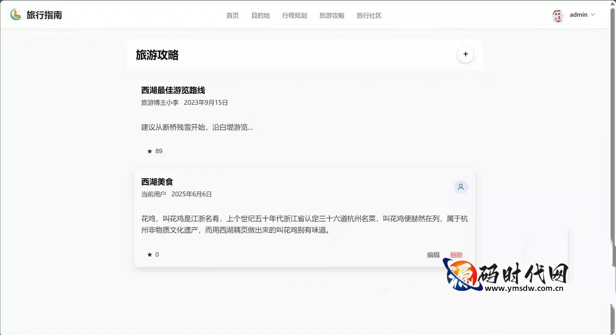
Task: Open the admin account dropdown
Action: pyautogui.click(x=577, y=15)
